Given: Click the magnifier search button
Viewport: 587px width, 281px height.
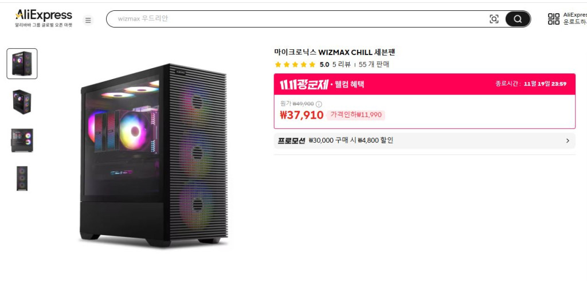Looking at the screenshot, I should pyautogui.click(x=518, y=19).
